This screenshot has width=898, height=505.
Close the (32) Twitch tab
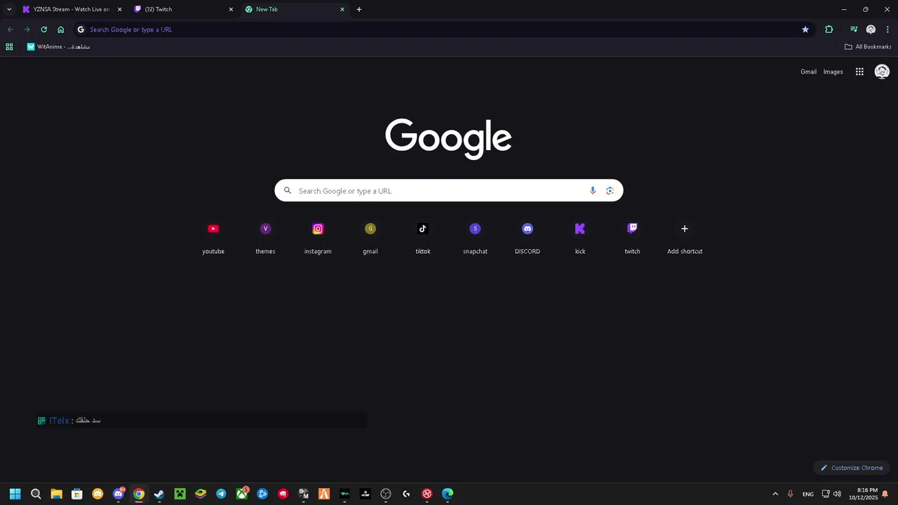pyautogui.click(x=231, y=9)
